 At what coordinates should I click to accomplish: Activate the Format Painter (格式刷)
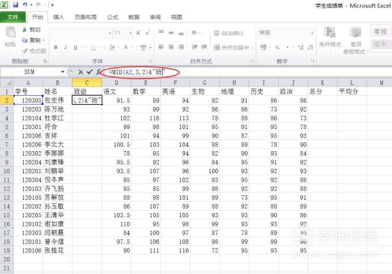click(34, 51)
